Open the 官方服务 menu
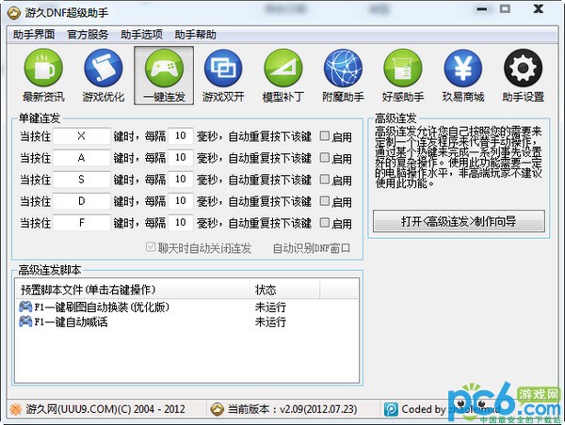The width and height of the screenshot is (565, 425). pyautogui.click(x=88, y=35)
